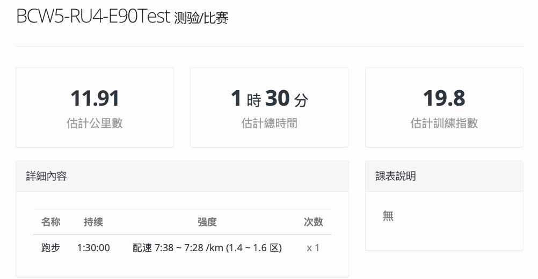Image resolution: width=538 pixels, height=279 pixels.
Task: Click the 課表說明 panel header
Action: pyautogui.click(x=444, y=176)
